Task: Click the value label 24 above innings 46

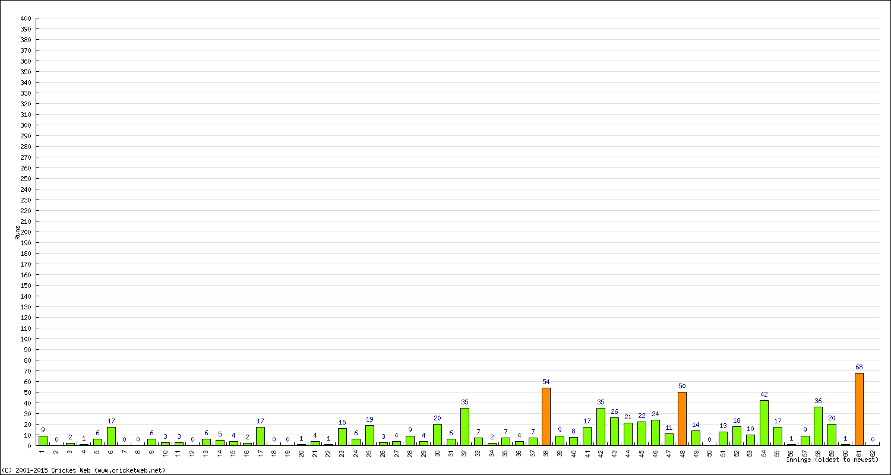Action: coord(655,414)
